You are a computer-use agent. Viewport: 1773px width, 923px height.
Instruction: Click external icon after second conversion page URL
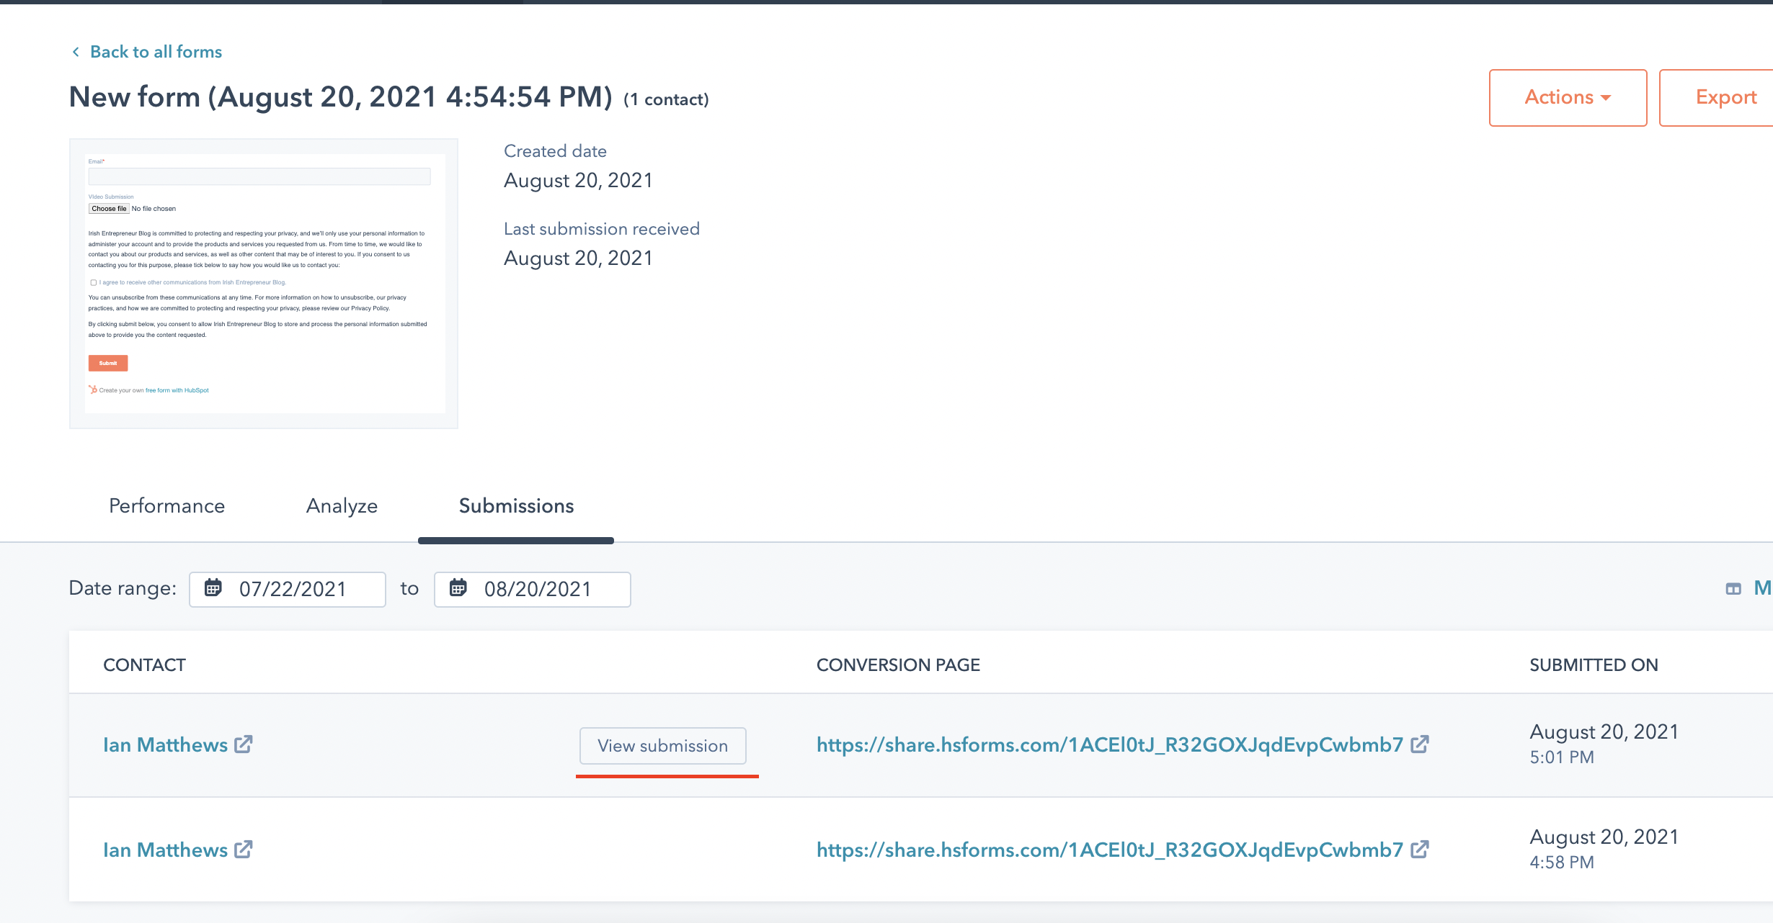pos(1420,850)
